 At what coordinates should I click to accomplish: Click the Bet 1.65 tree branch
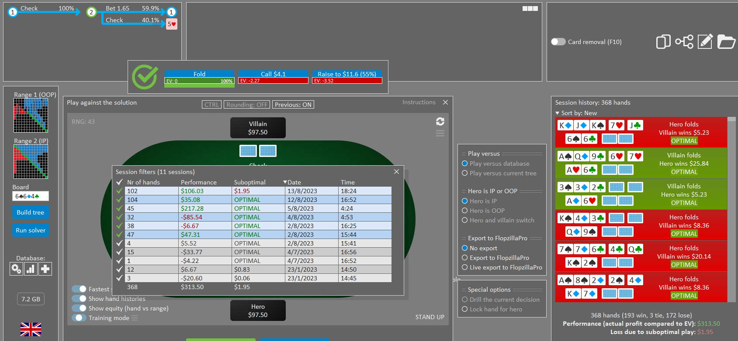[133, 9]
